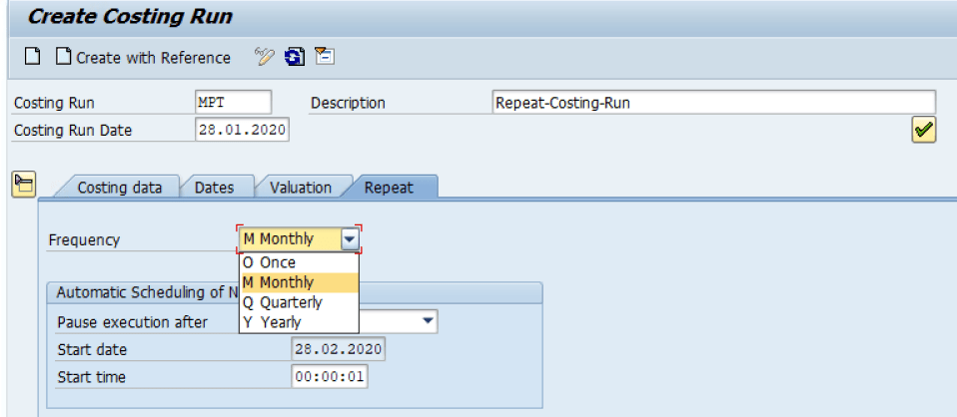Click the glasses-and-pencil display/change icon

click(x=265, y=57)
